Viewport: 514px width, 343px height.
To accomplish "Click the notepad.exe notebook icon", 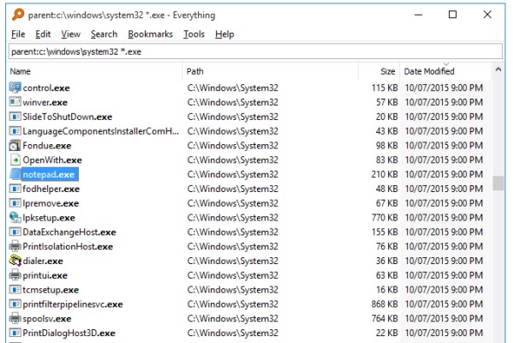I will pos(15,174).
